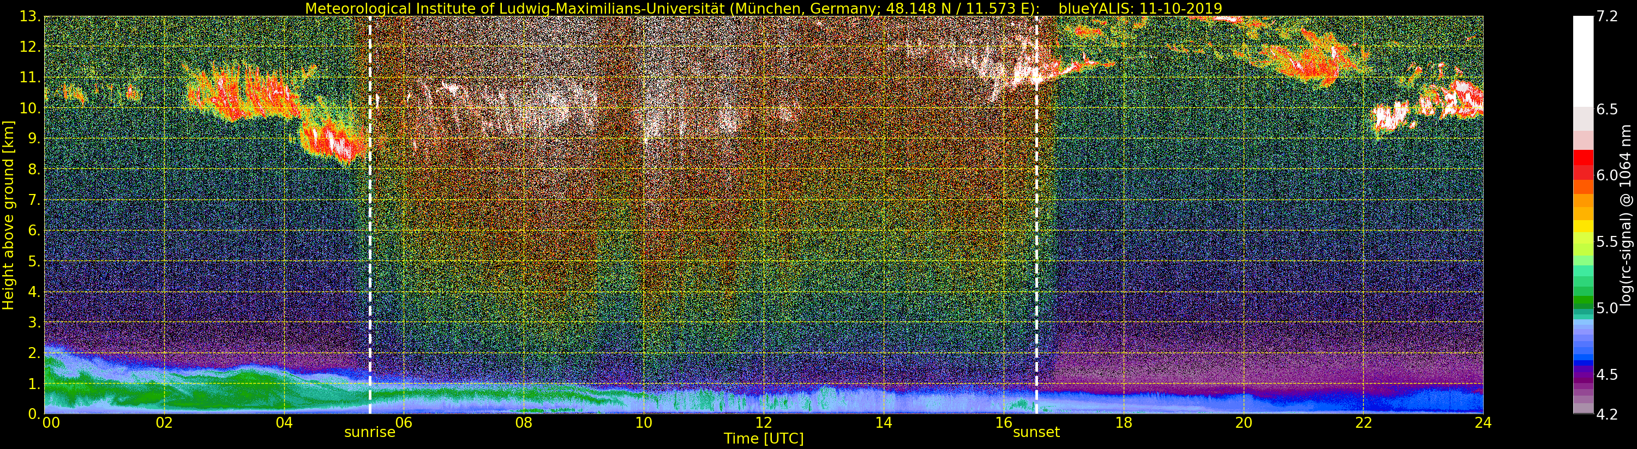The height and width of the screenshot is (449, 1637).
Task: Click the colorbar tick label 4.5
Action: pyautogui.click(x=1607, y=375)
